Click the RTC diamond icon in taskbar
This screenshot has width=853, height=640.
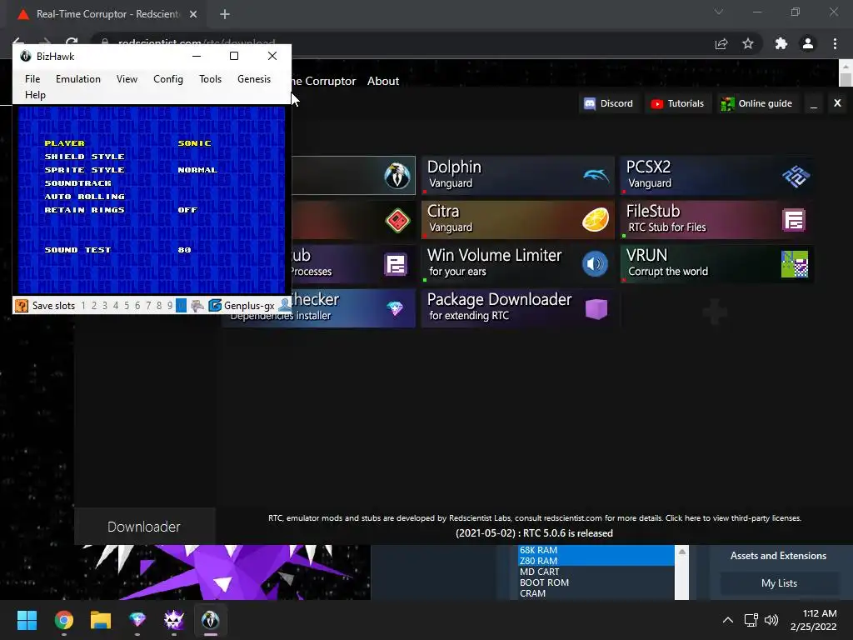click(137, 619)
